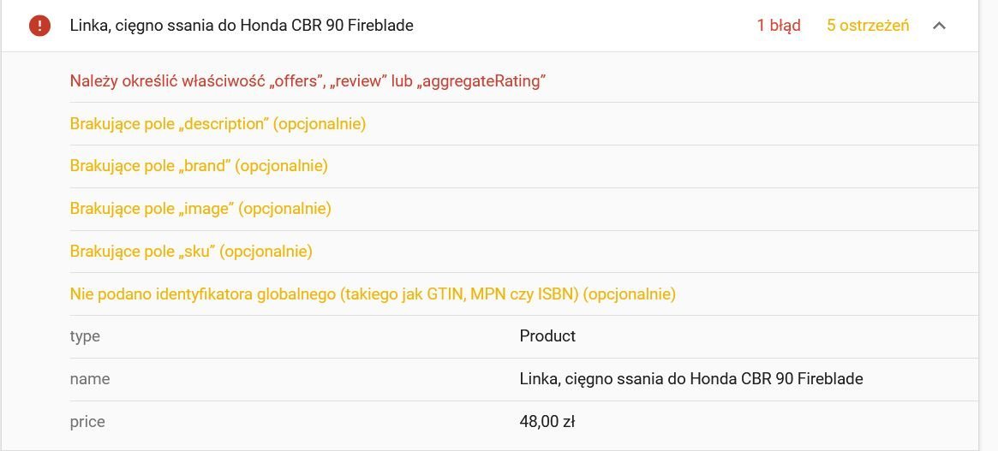This screenshot has width=998, height=451.
Task: Click "(opcjonalnie)" in the sku warning row
Action: [266, 252]
